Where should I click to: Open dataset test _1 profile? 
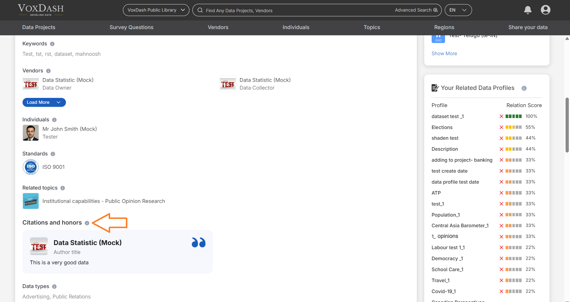pyautogui.click(x=448, y=116)
